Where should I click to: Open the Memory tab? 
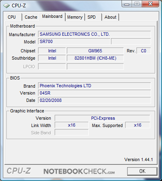click(75, 17)
